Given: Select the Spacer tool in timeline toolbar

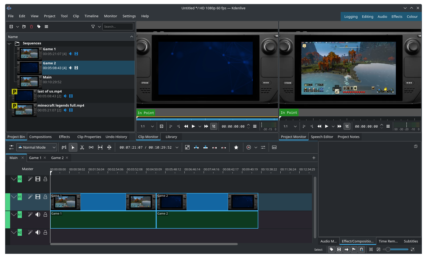Looking at the screenshot, I should tap(91, 147).
